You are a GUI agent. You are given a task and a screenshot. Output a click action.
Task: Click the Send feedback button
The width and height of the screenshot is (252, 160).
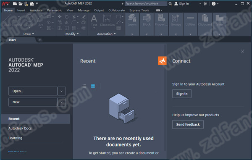188,124
